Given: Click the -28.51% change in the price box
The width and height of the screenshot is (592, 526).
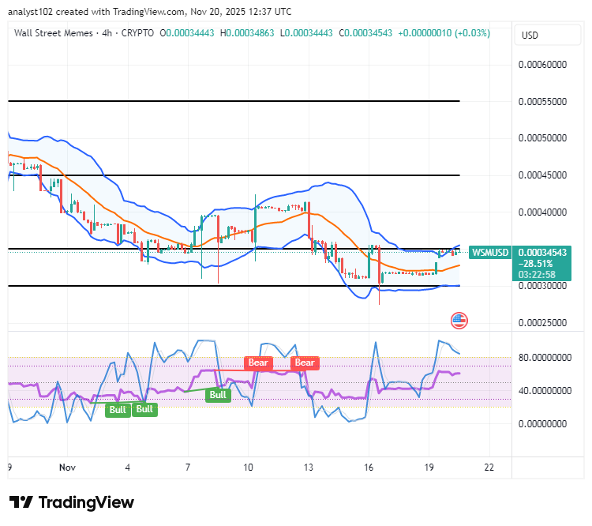Looking at the screenshot, I should [x=535, y=264].
